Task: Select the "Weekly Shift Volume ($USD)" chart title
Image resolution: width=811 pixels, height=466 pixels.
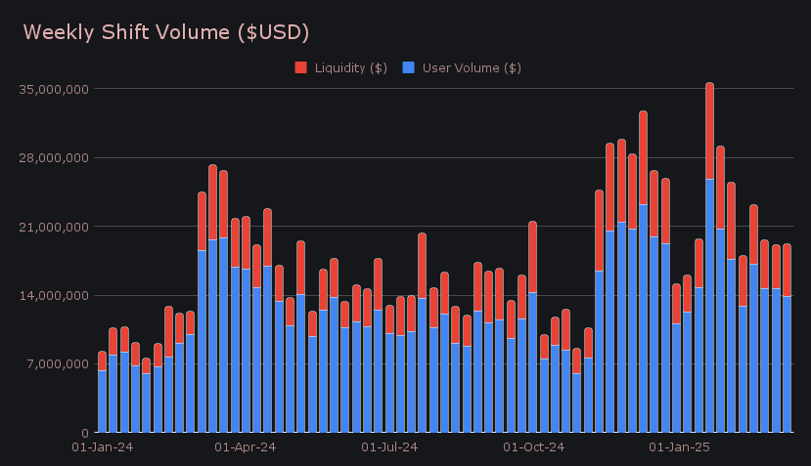Action: pos(166,32)
